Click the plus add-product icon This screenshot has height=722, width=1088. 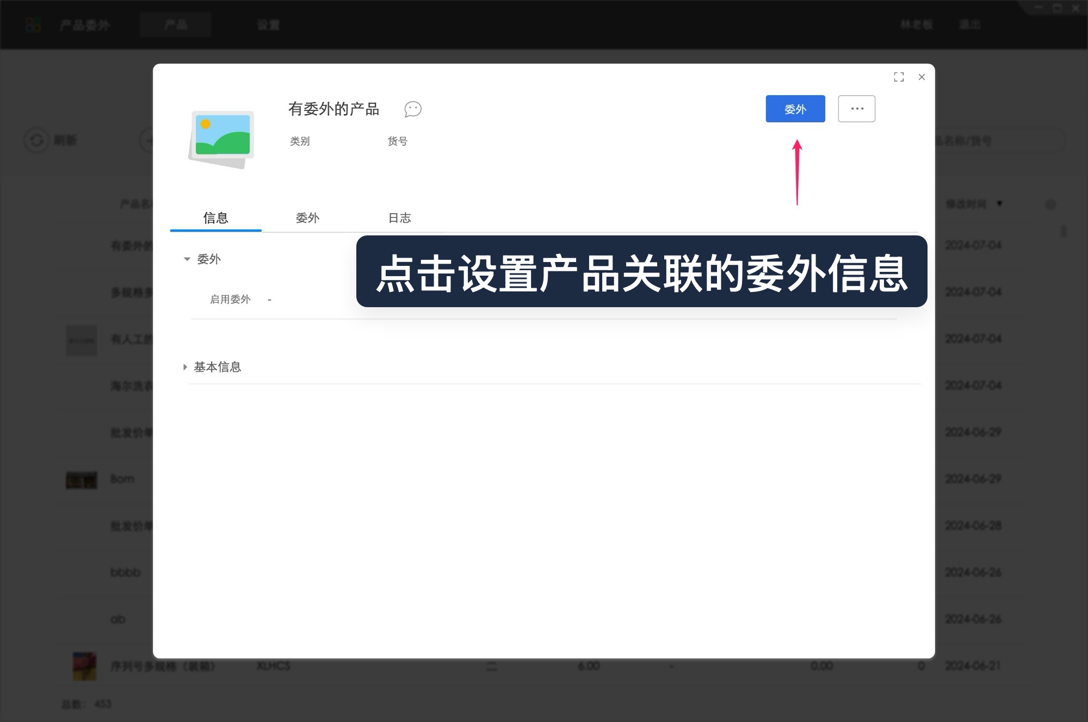[x=148, y=140]
